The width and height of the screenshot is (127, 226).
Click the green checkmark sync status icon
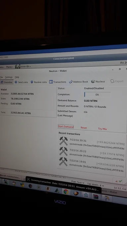point(120,181)
